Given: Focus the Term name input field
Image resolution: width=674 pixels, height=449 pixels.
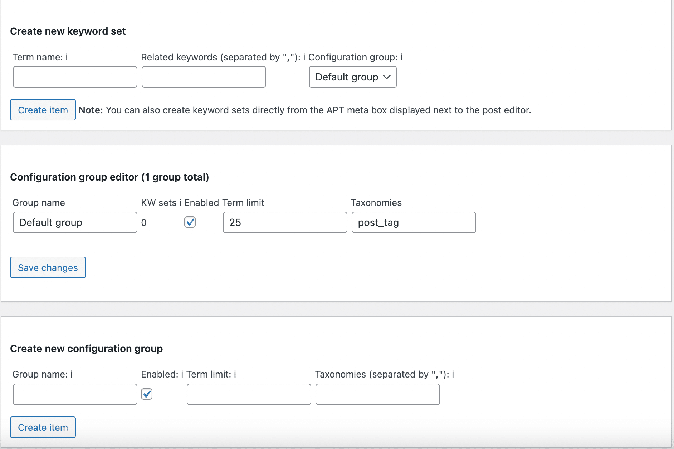Looking at the screenshot, I should pyautogui.click(x=75, y=77).
